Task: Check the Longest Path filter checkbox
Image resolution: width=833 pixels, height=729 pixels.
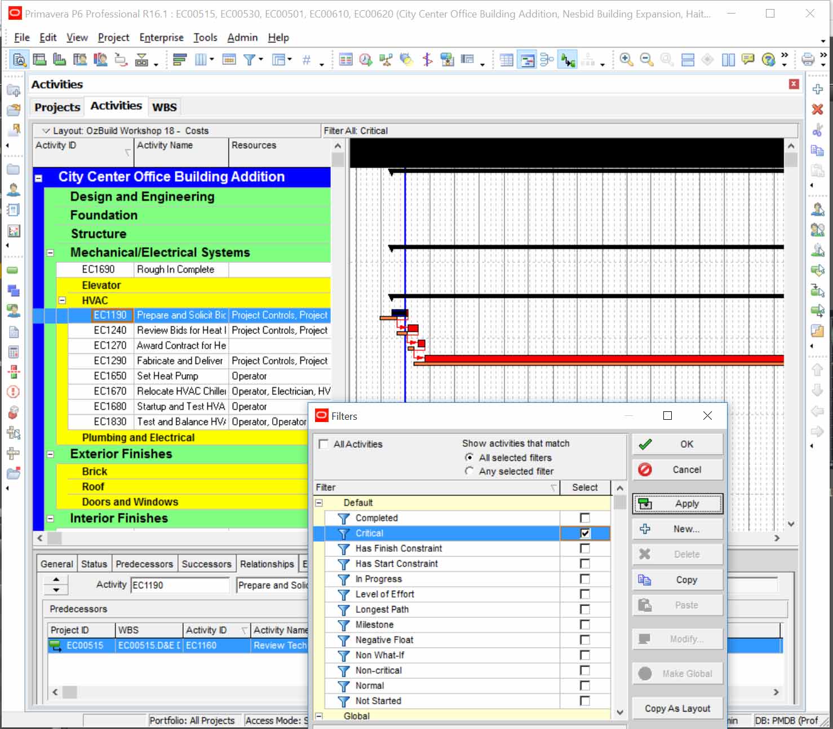Action: [585, 609]
